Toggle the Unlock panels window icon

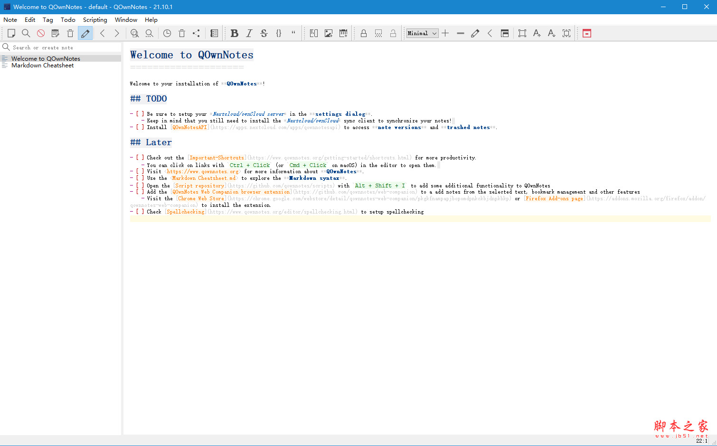[505, 33]
